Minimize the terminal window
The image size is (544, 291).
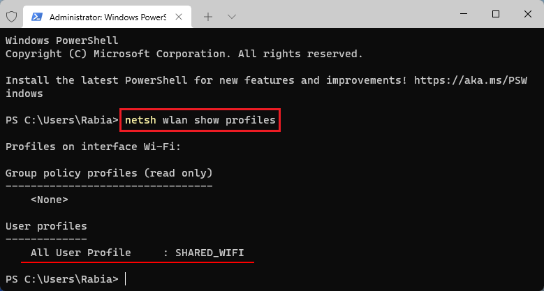point(464,14)
